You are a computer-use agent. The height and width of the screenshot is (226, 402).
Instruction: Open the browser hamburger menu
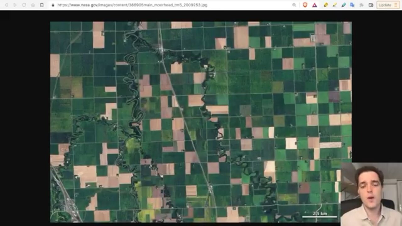395,5
